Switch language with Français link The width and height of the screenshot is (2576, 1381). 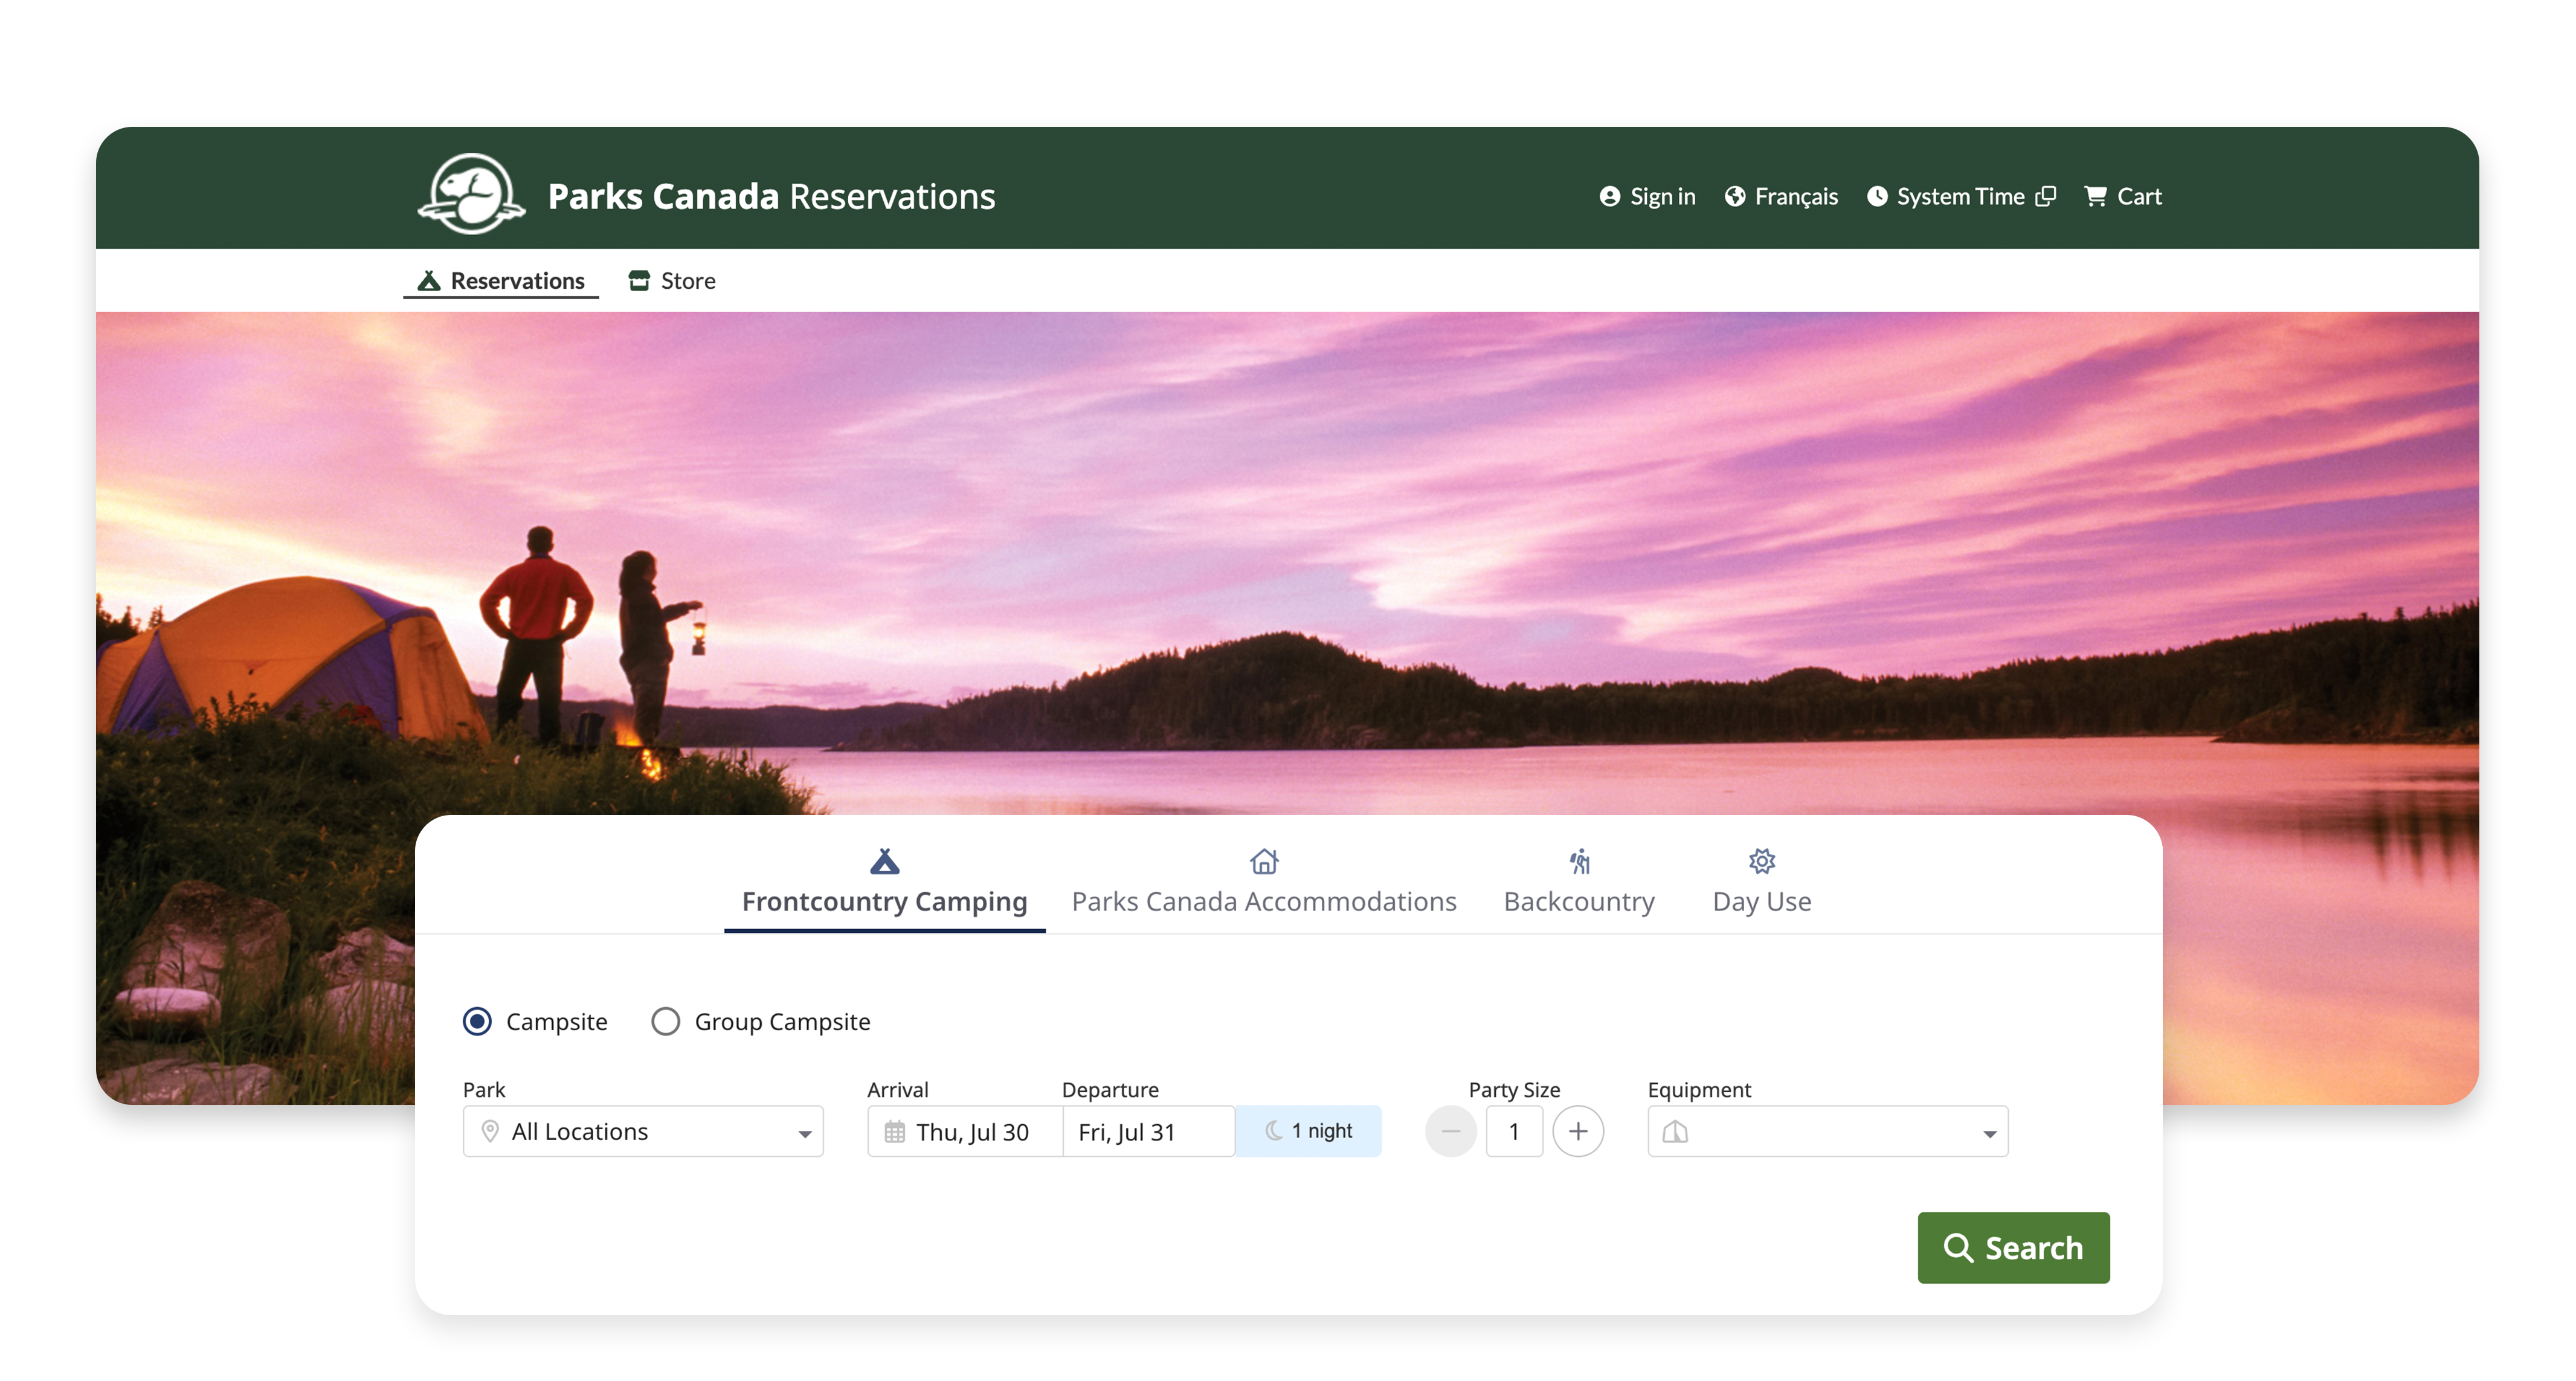point(1781,196)
